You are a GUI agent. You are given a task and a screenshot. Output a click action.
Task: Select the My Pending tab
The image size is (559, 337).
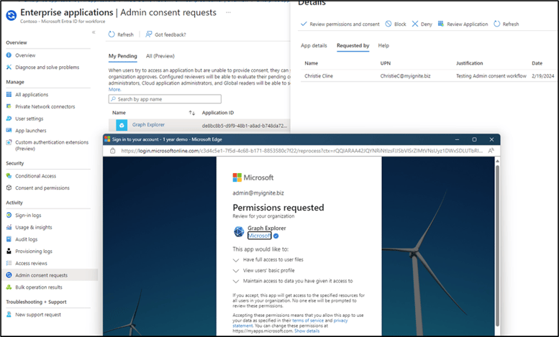click(122, 56)
